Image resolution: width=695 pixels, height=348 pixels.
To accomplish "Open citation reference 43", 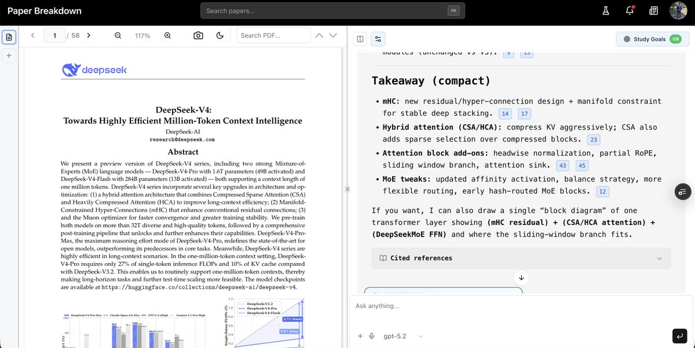I will (562, 165).
